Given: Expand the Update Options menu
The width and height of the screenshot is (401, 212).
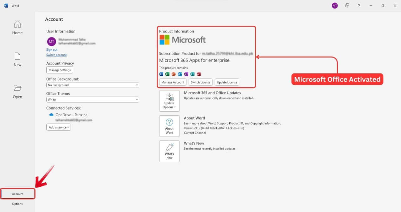Looking at the screenshot, I should point(169,101).
